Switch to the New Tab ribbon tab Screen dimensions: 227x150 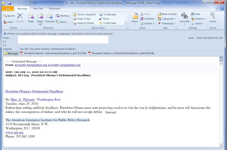point(38,8)
